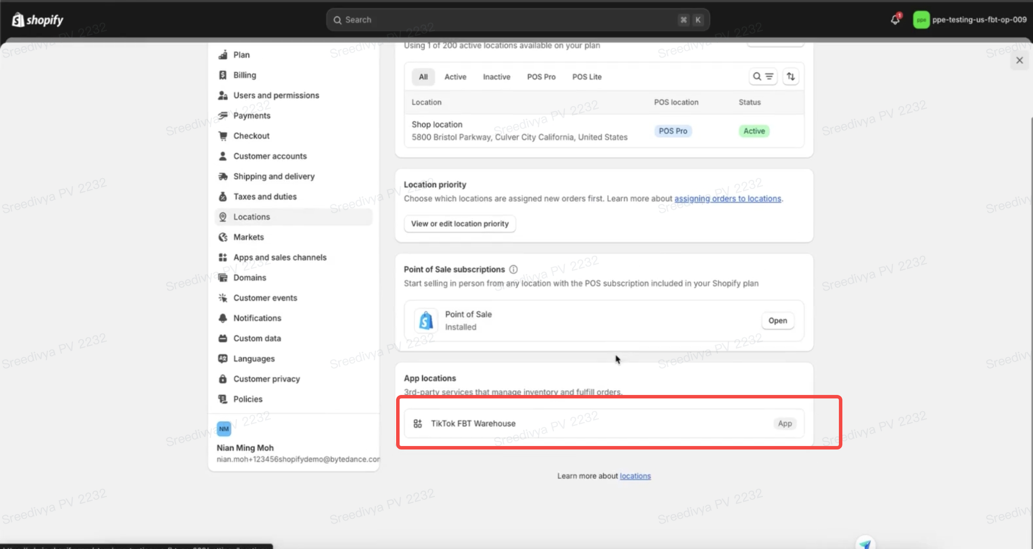Open Shipping and delivery settings
This screenshot has width=1033, height=549.
[274, 176]
